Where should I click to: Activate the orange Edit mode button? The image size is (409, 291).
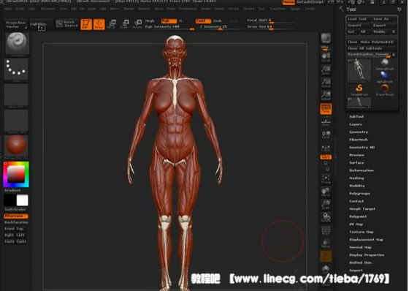[x=86, y=24]
